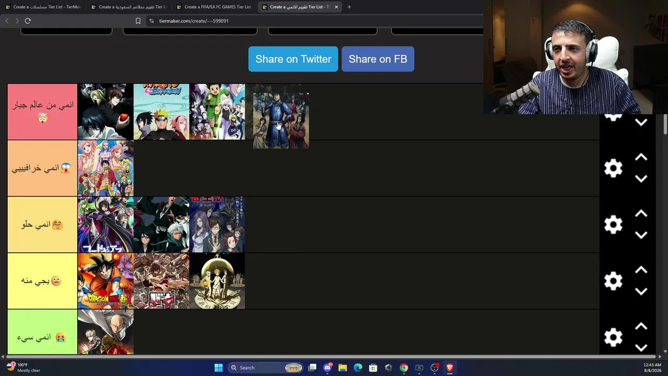This screenshot has width=668, height=376.
Task: Switch to تقييم مطاعم السعودية tab
Action: click(x=129, y=7)
